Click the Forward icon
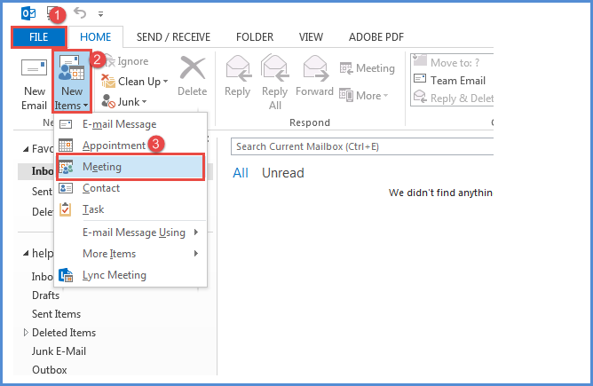 click(314, 77)
